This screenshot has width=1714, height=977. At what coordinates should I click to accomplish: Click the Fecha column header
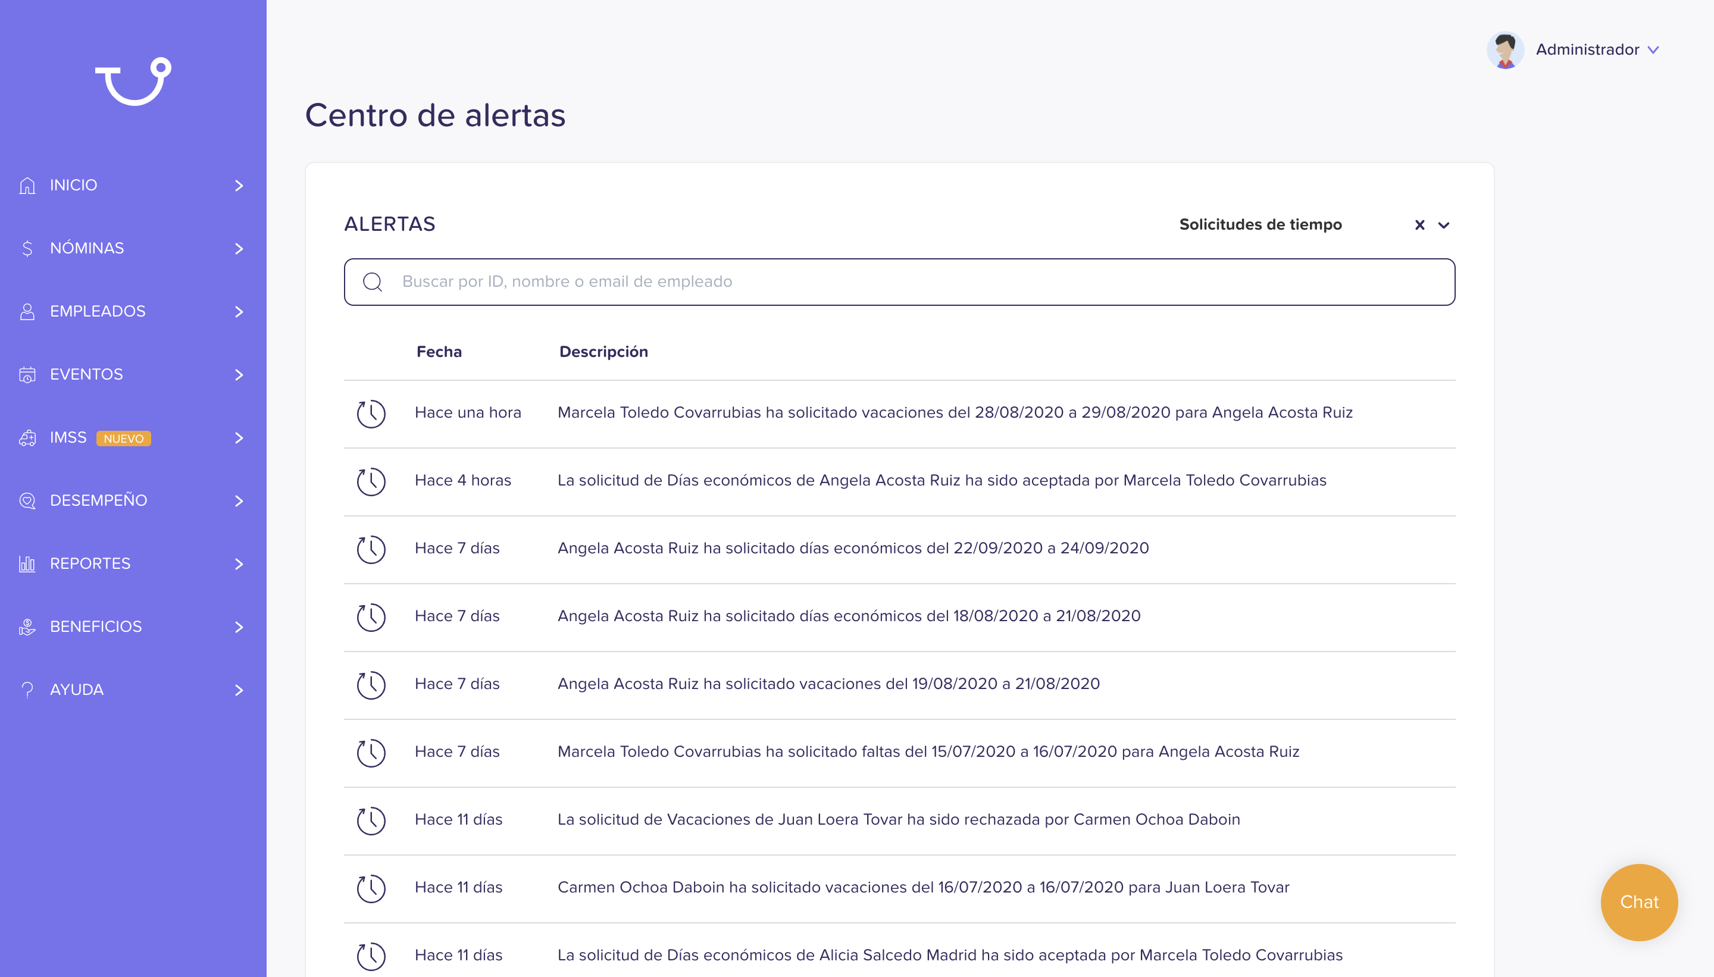439,352
